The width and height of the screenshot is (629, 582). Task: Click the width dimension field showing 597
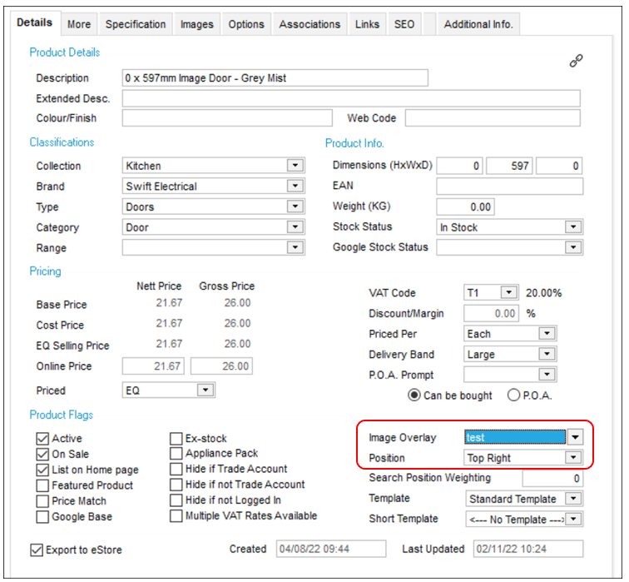509,166
